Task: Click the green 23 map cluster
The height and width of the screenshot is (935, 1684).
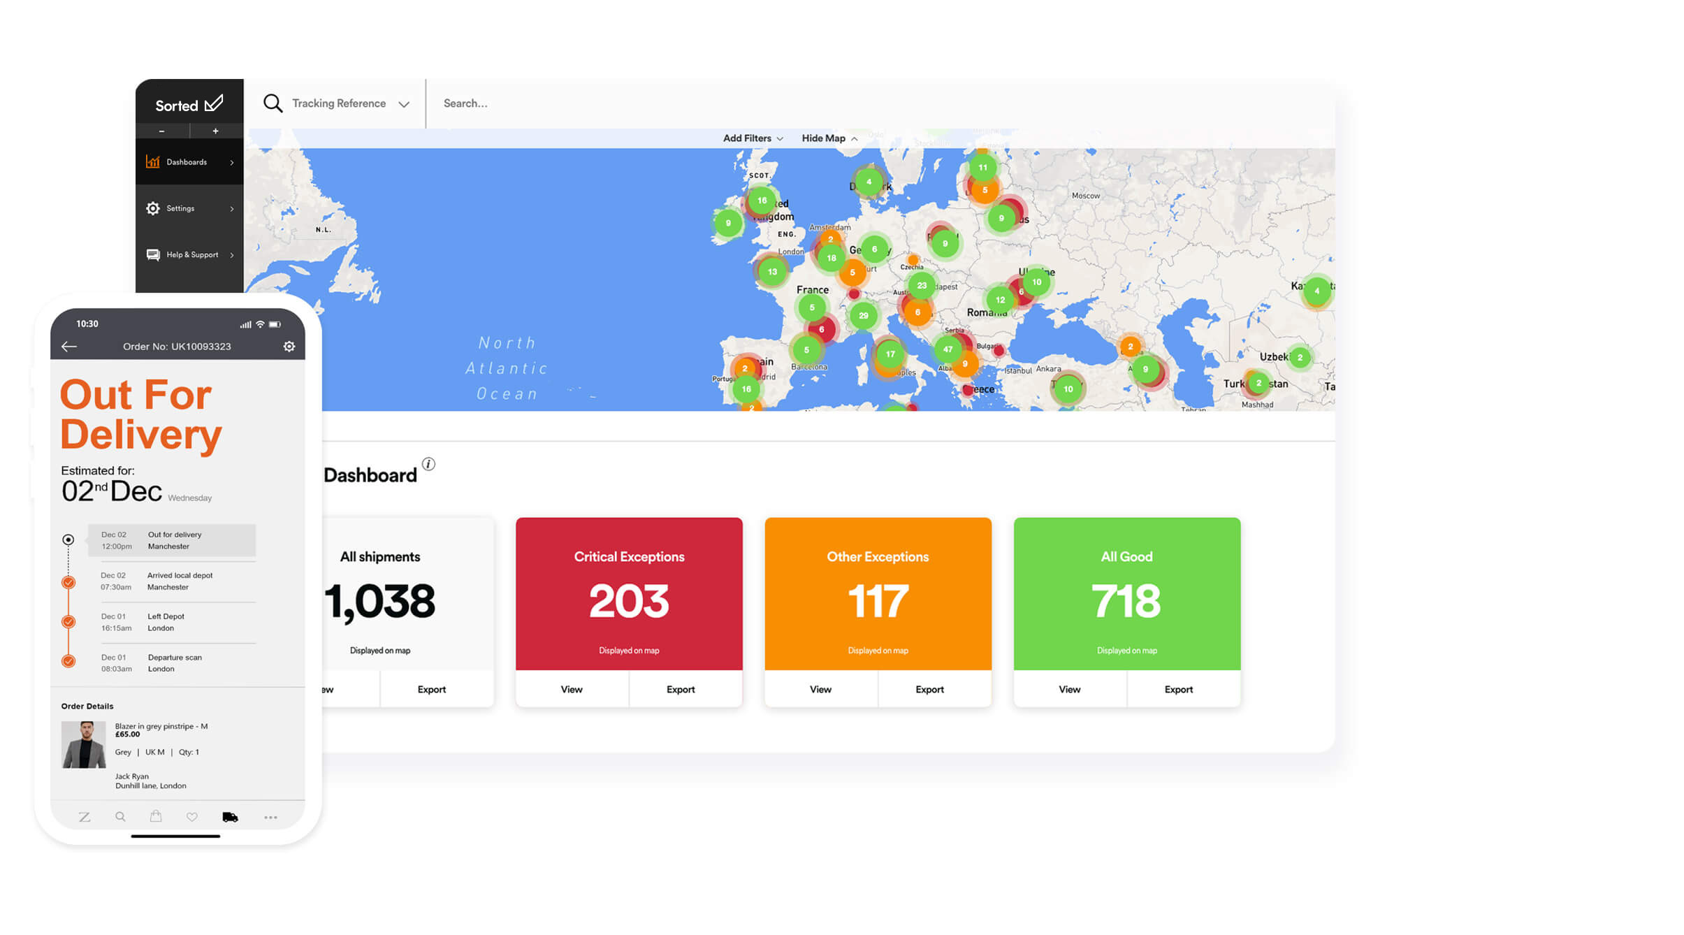Action: click(922, 285)
